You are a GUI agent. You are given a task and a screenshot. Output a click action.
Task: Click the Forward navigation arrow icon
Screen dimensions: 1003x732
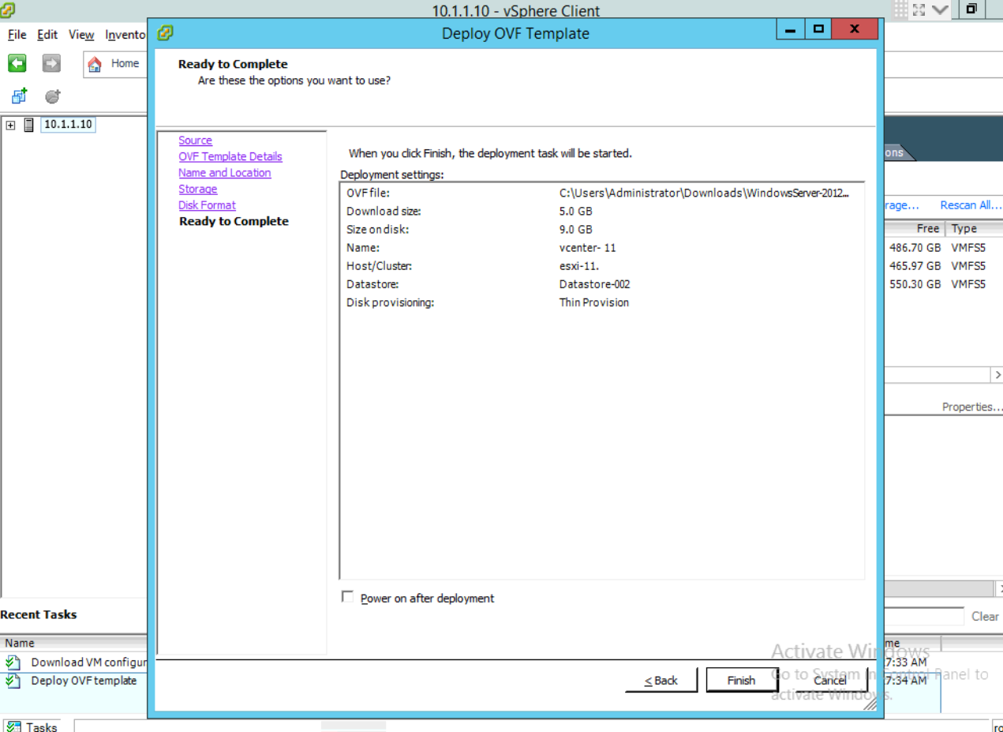(x=51, y=63)
